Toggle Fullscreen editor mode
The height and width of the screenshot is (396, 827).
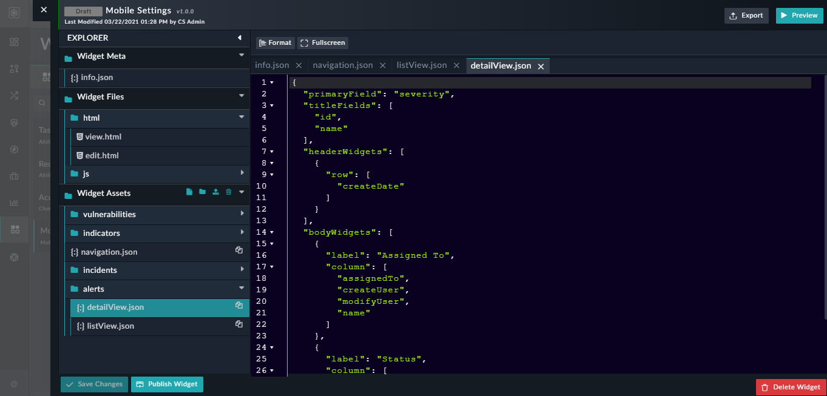[323, 43]
